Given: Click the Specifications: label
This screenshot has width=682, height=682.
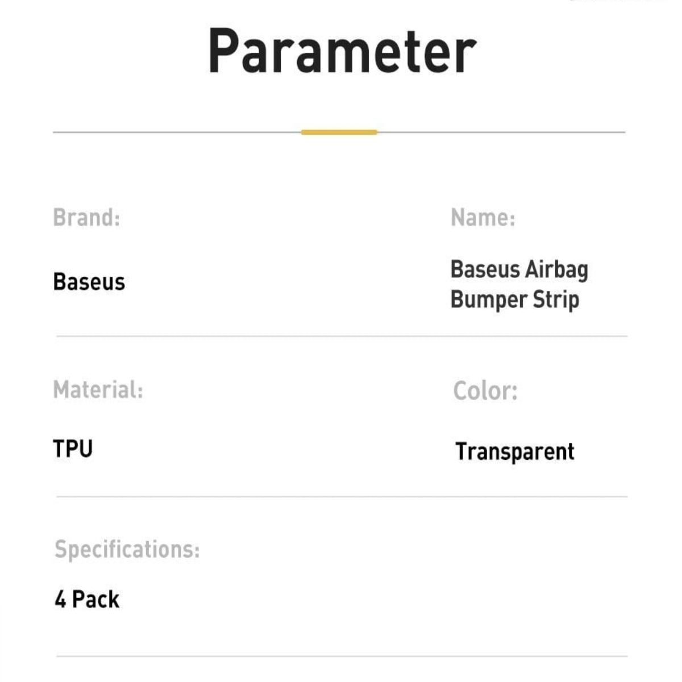Looking at the screenshot, I should click(127, 550).
